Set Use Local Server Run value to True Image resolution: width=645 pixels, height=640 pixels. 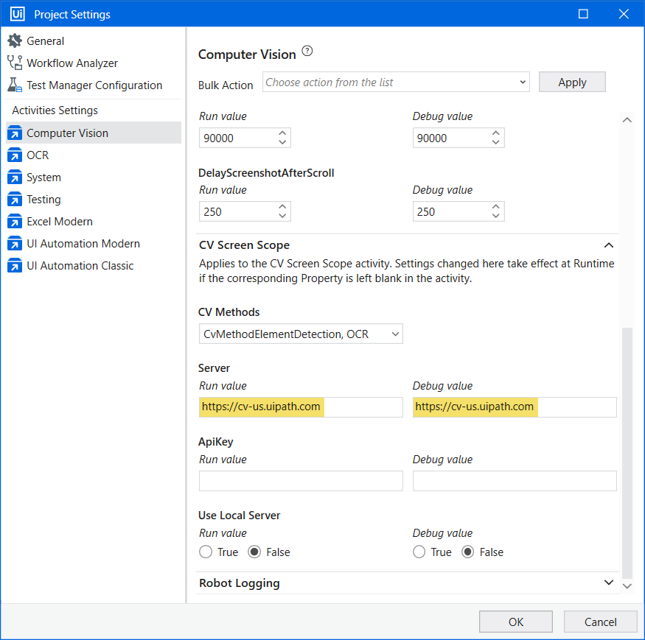tap(206, 552)
